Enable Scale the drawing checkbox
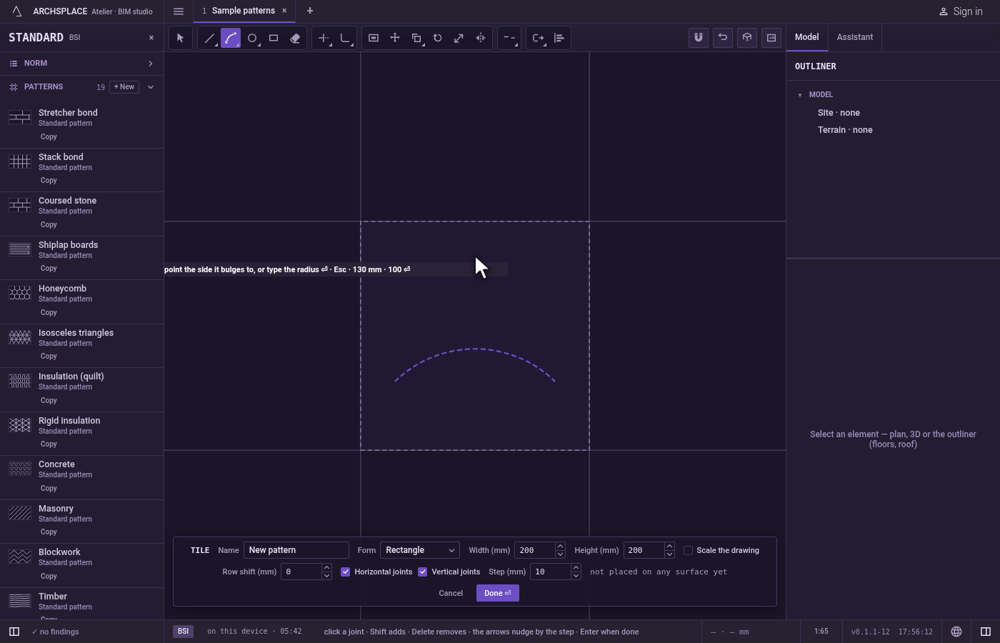The image size is (1000, 643). (689, 550)
